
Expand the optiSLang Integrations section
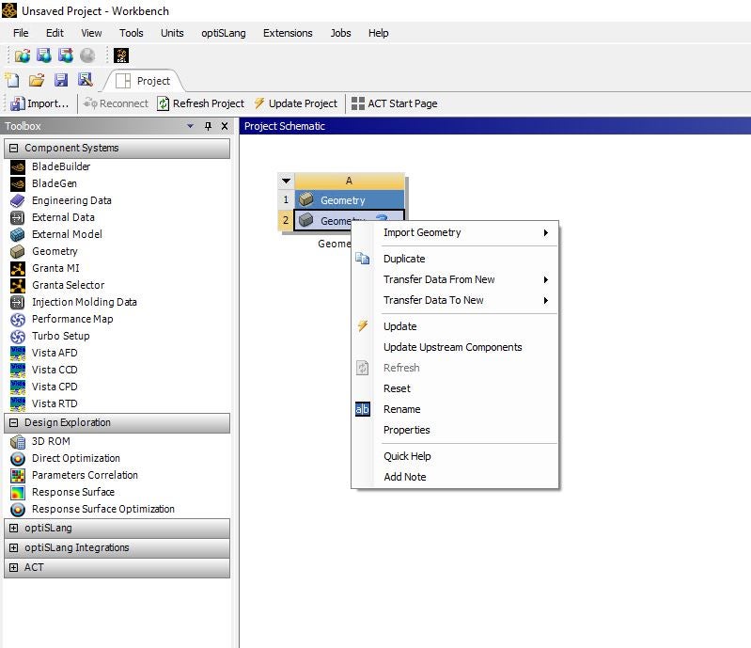point(14,547)
